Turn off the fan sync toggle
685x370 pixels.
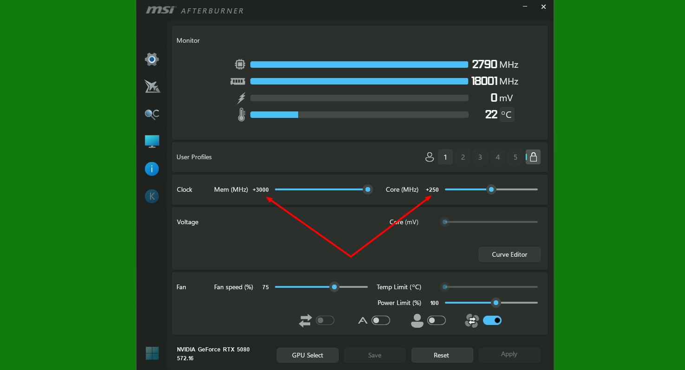(492, 320)
